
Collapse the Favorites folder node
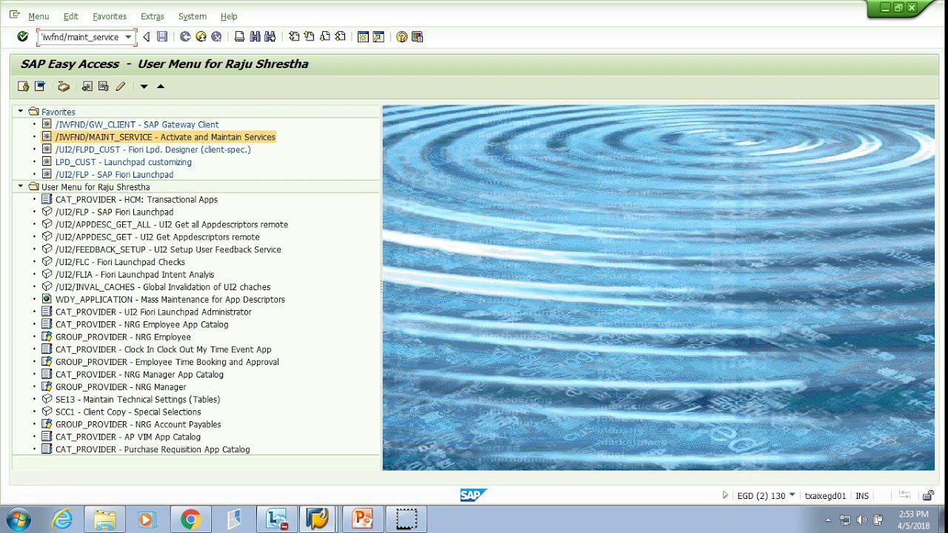coord(21,112)
